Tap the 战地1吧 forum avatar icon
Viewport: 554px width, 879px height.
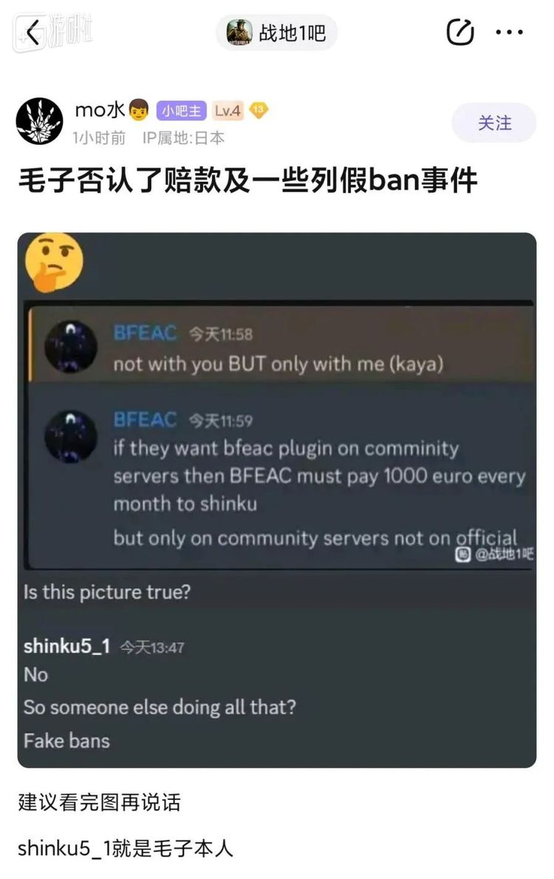[240, 33]
